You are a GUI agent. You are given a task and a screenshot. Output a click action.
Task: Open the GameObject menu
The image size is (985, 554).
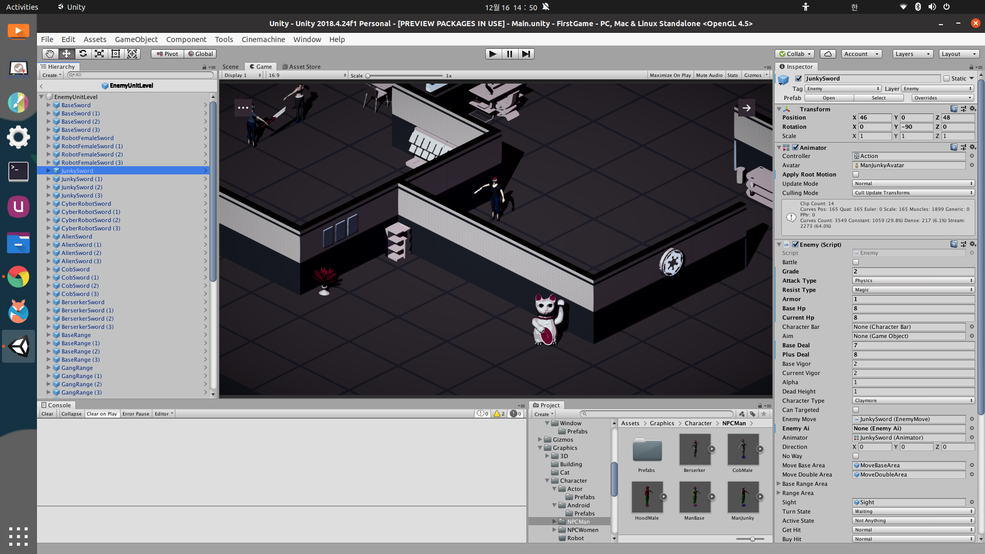(136, 39)
